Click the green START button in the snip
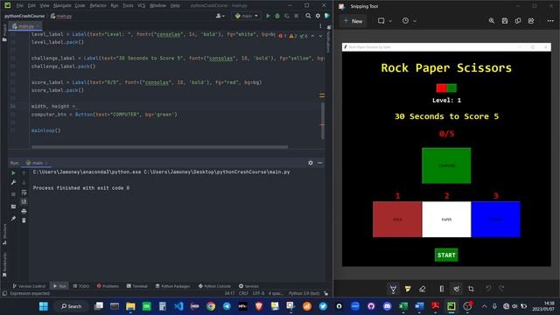The image size is (560, 315). (x=446, y=255)
